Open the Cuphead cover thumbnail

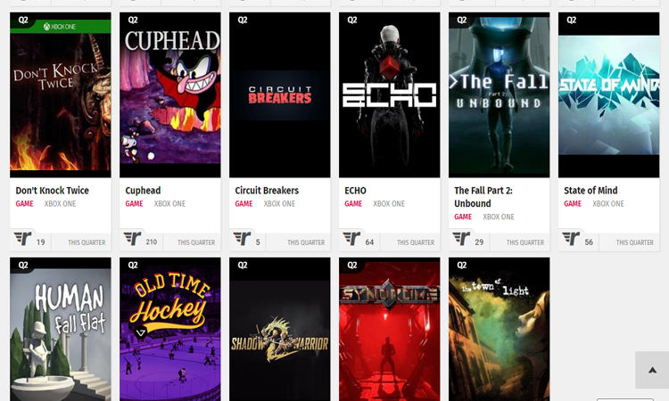(170, 95)
